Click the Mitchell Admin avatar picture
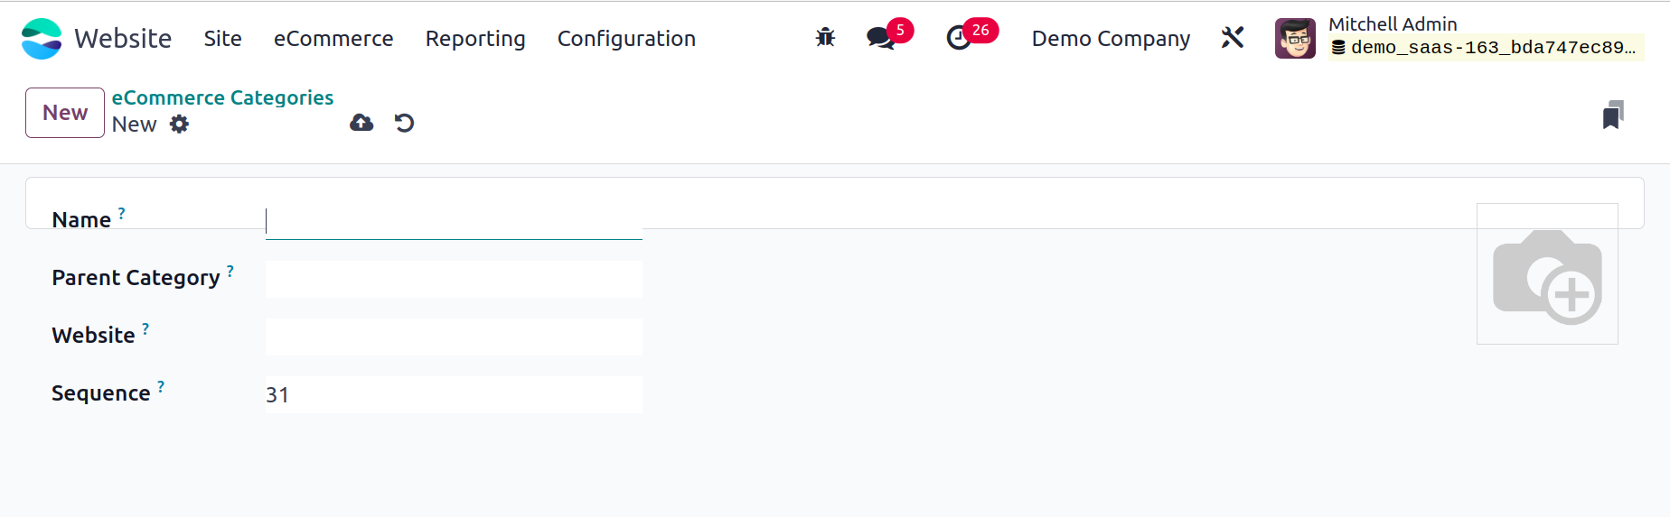 coord(1295,38)
